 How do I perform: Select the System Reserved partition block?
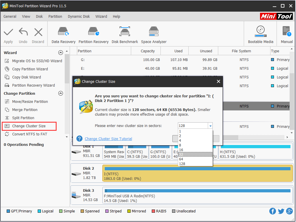[114, 152]
